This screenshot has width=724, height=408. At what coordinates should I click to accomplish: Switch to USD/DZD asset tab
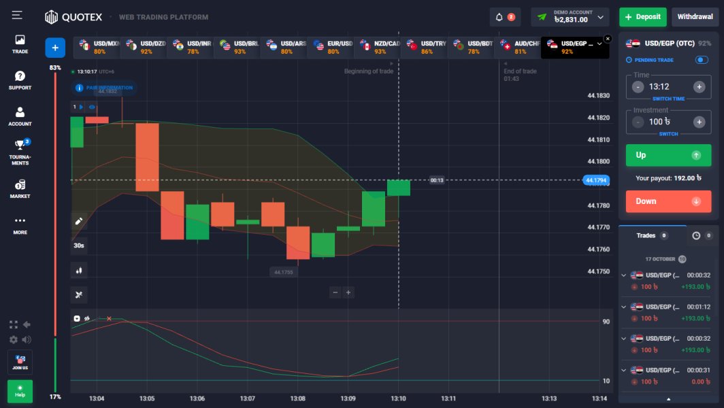144,47
